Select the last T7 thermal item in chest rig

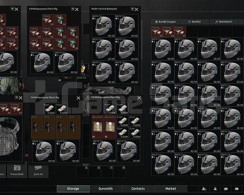coord(74,127)
